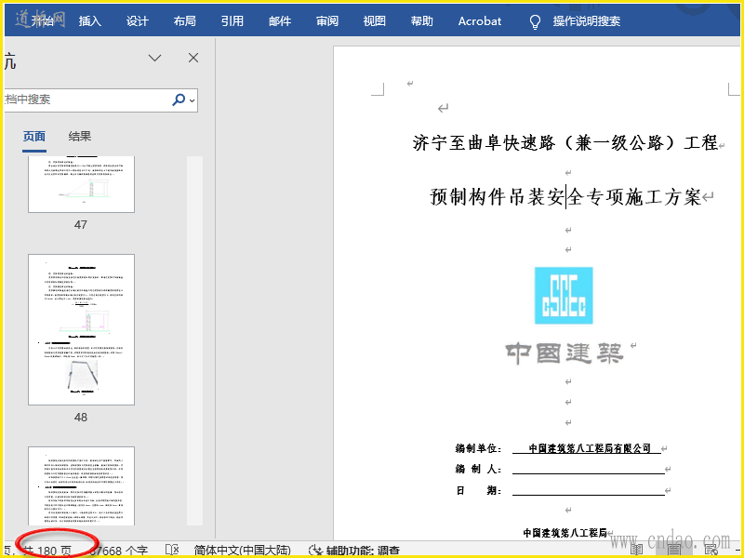Select the 邮件 ribbon tab
Viewport: 744px width, 558px height.
[x=280, y=20]
